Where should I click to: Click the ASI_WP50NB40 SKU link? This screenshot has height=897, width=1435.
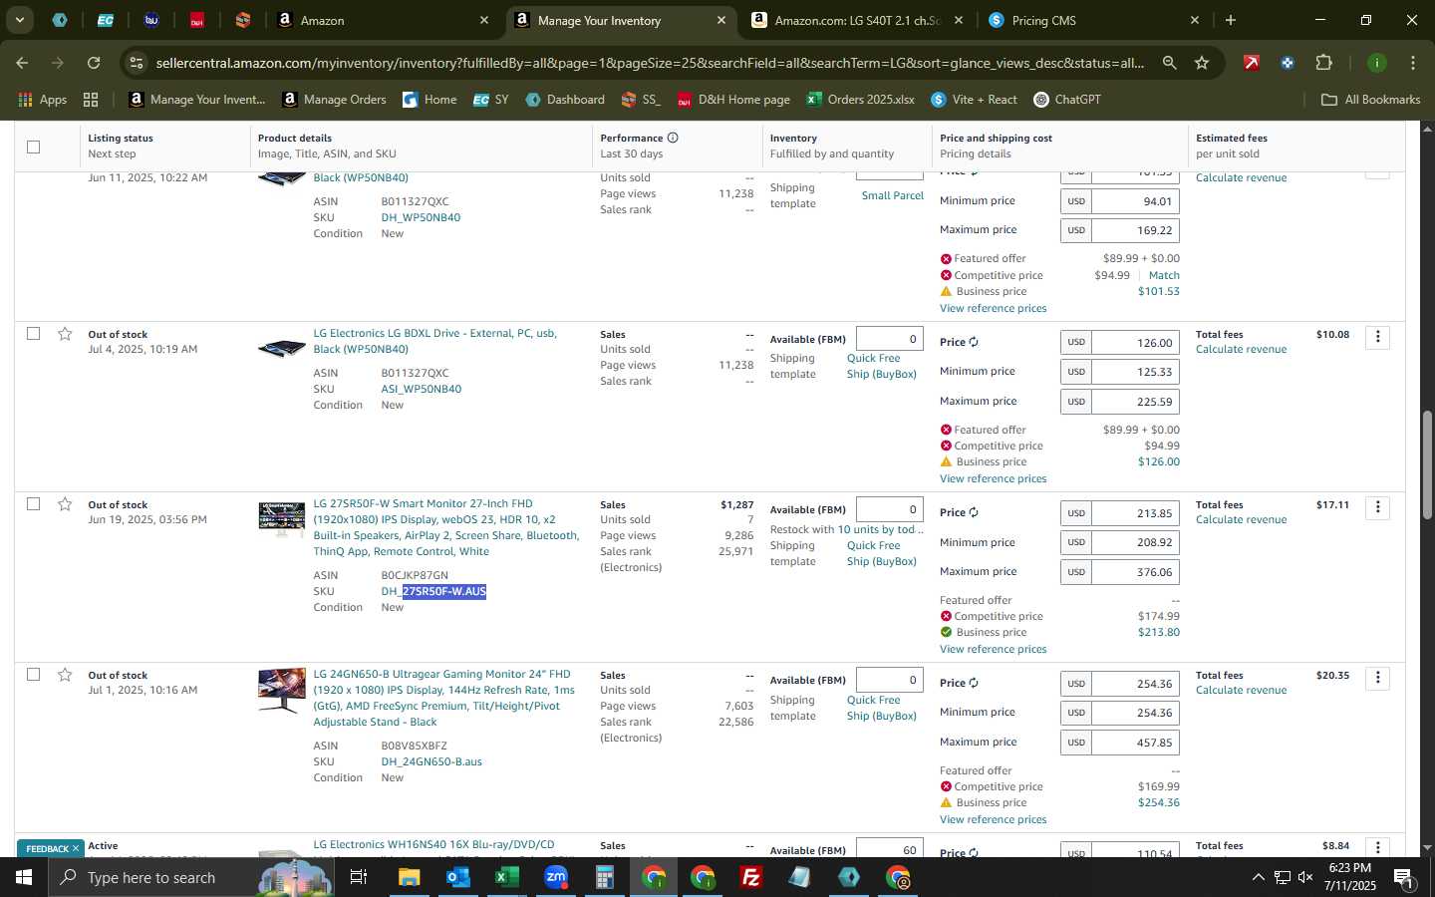[421, 389]
